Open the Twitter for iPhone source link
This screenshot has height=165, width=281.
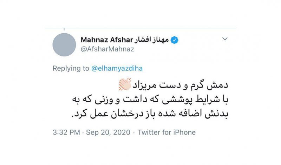click(166, 132)
